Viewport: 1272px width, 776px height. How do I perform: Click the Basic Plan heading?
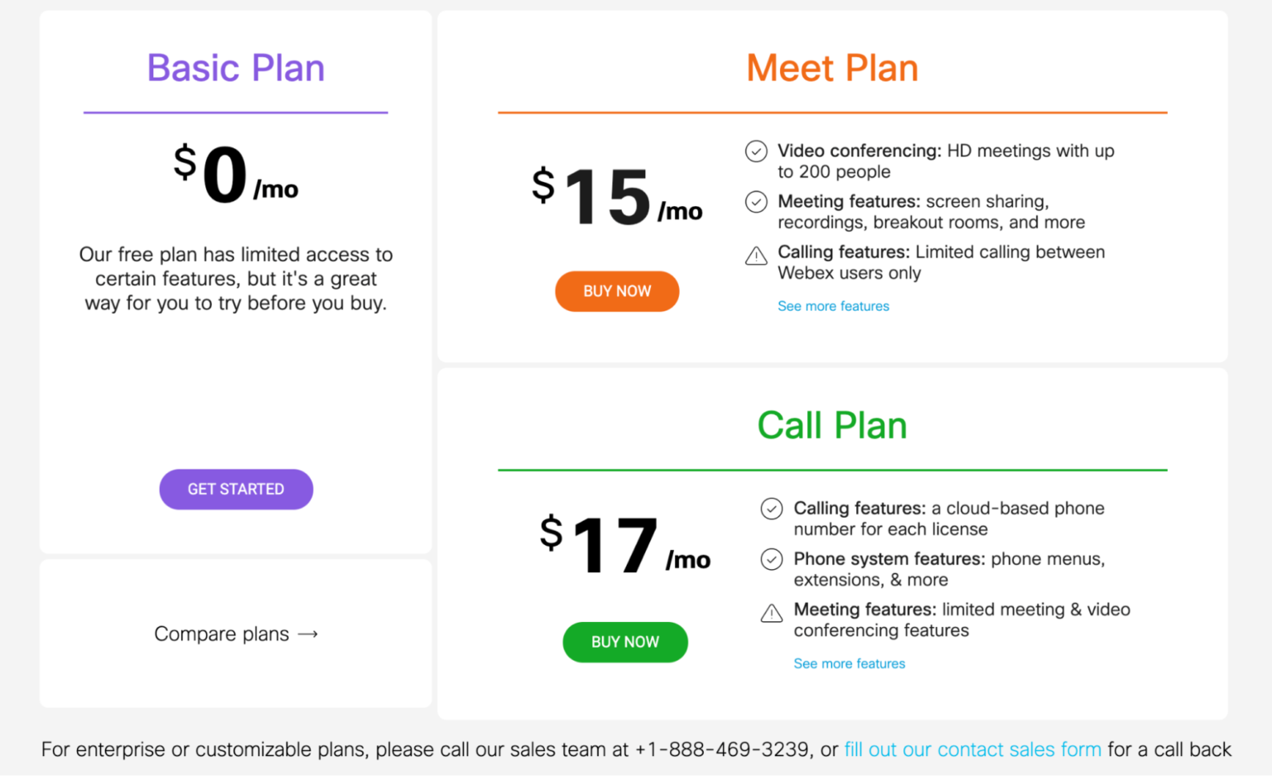point(236,68)
